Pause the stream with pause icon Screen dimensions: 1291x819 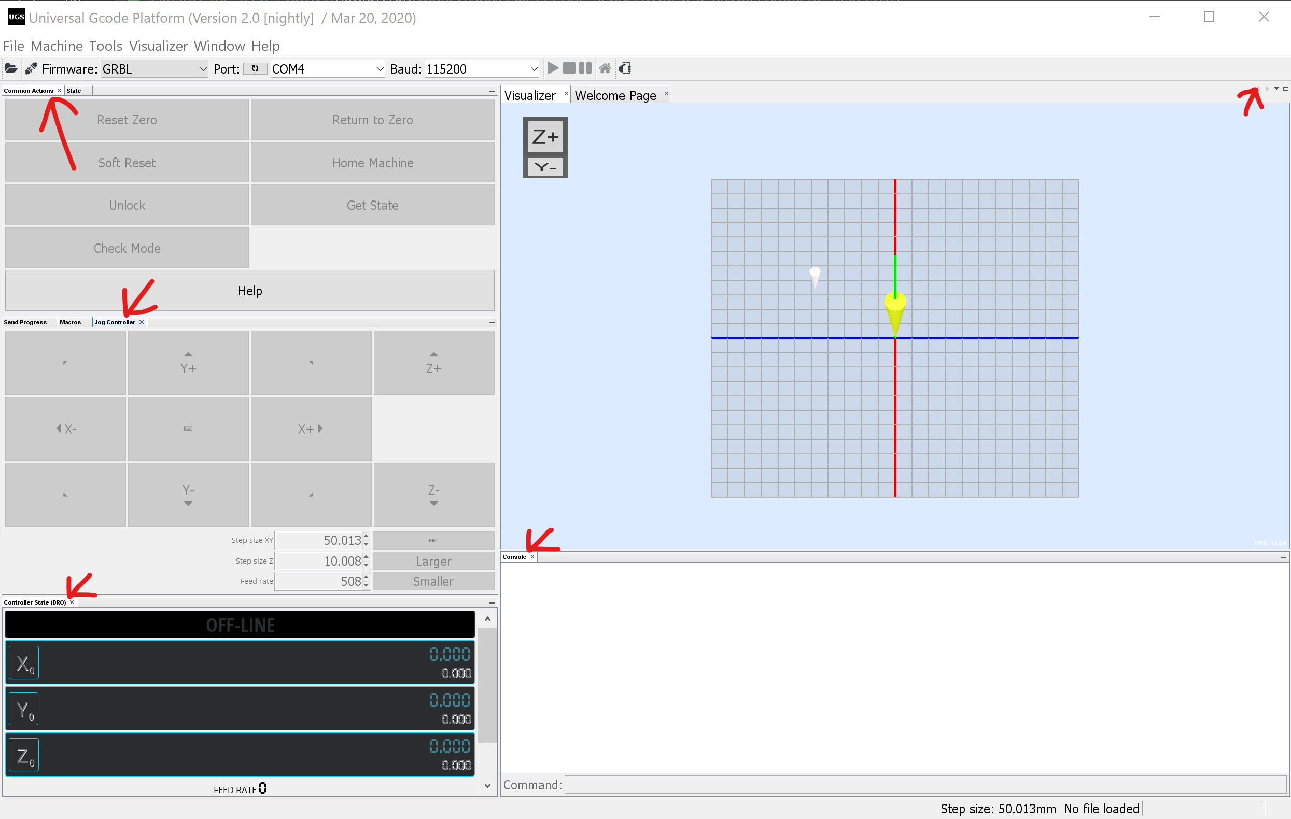585,68
